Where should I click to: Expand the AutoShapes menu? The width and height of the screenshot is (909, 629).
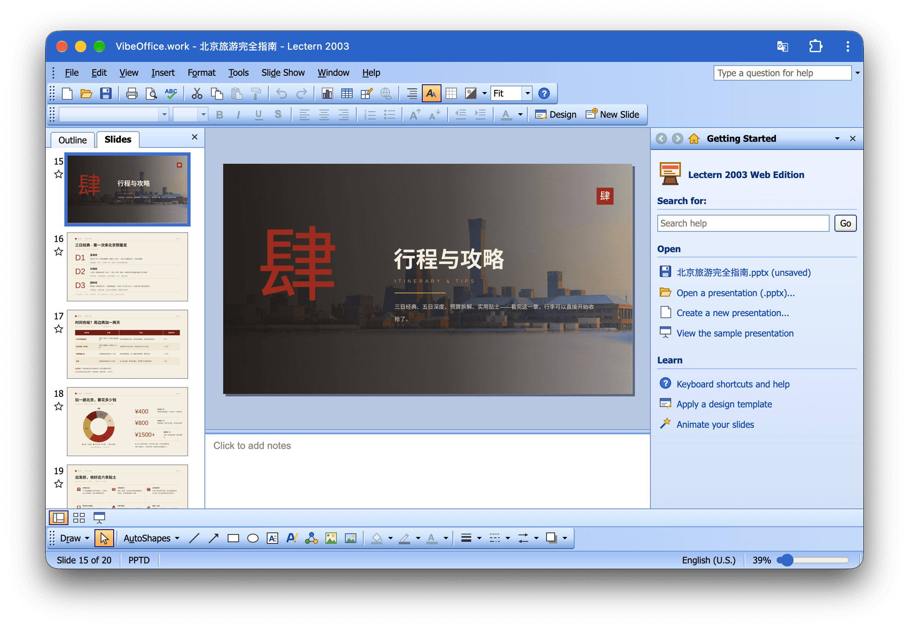(151, 538)
